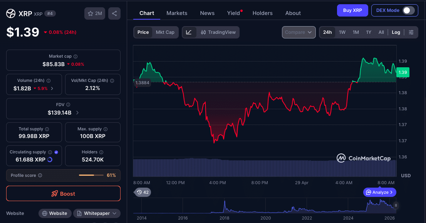The height and width of the screenshot is (223, 426).
Task: Open FDV info icon
Action: click(x=68, y=105)
